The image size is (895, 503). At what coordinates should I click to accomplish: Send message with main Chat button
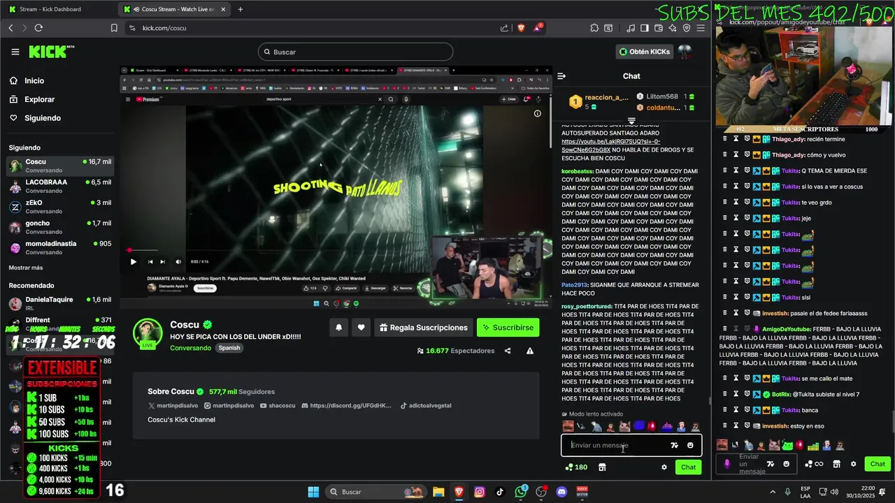[689, 467]
